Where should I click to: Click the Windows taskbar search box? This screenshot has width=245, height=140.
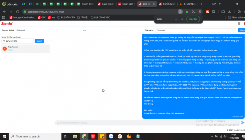pos(35,136)
